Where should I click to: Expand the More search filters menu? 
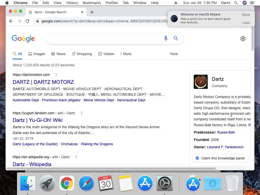(x=126, y=54)
